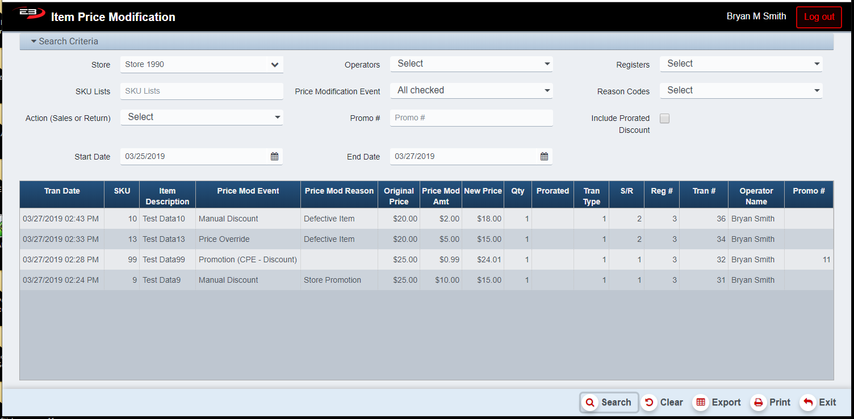Select the Test Data99 promotion row
This screenshot has height=419, width=854.
247,259
